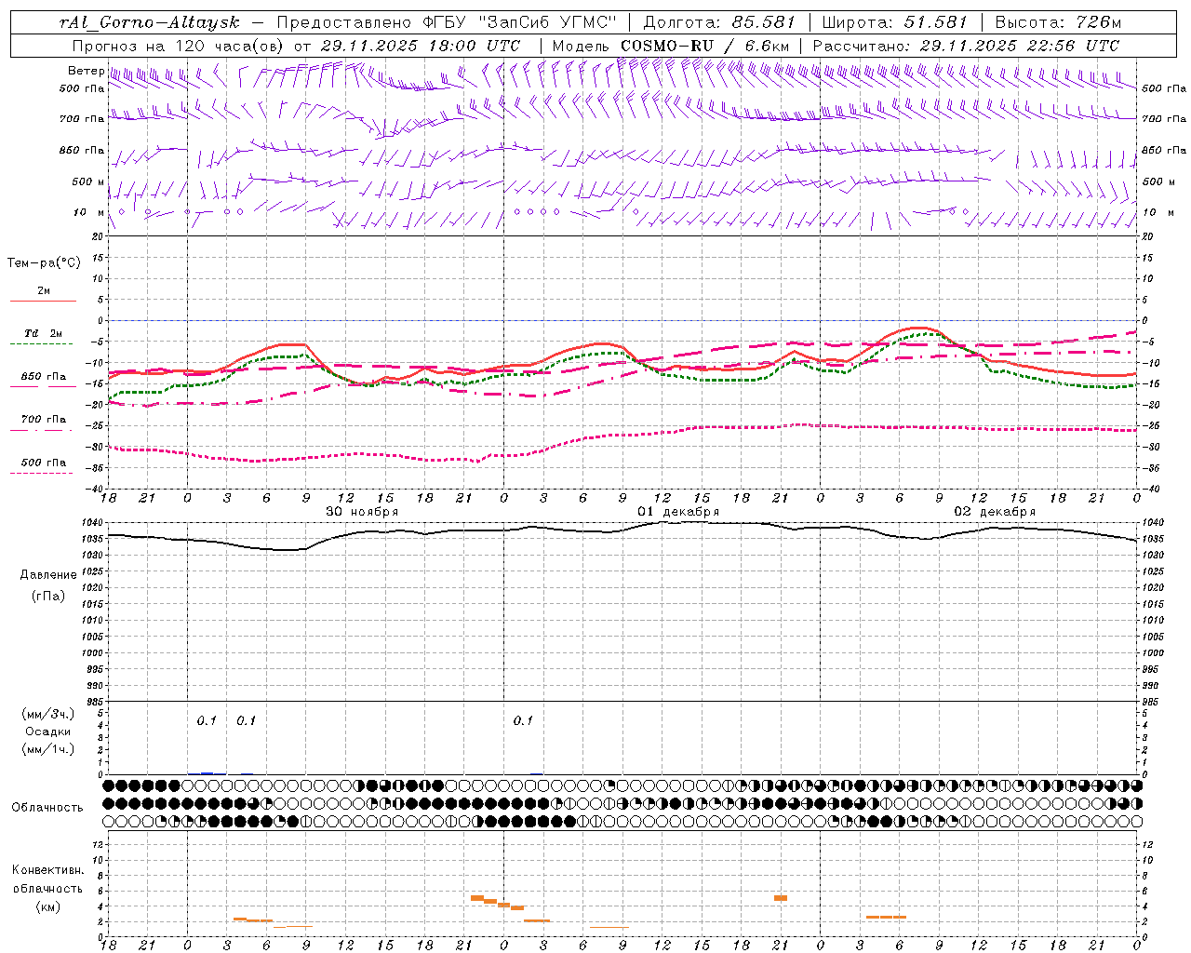Image resolution: width=1191 pixels, height=953 pixels.
Task: Click the Тем-ра(°C) panel label
Action: click(44, 263)
